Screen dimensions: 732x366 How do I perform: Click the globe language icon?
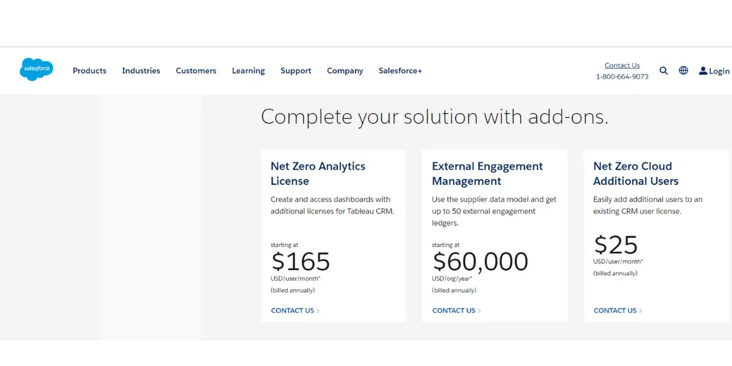coord(683,71)
